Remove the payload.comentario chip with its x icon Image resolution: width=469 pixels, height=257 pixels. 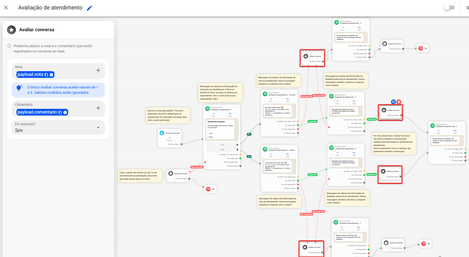[x=65, y=112]
